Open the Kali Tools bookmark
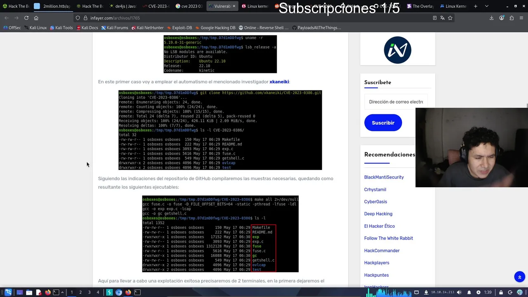The height and width of the screenshot is (297, 528). tap(61, 28)
